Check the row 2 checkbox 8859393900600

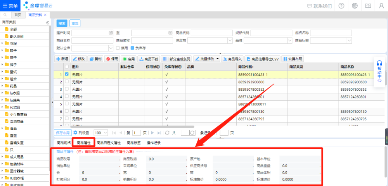tap(67, 81)
